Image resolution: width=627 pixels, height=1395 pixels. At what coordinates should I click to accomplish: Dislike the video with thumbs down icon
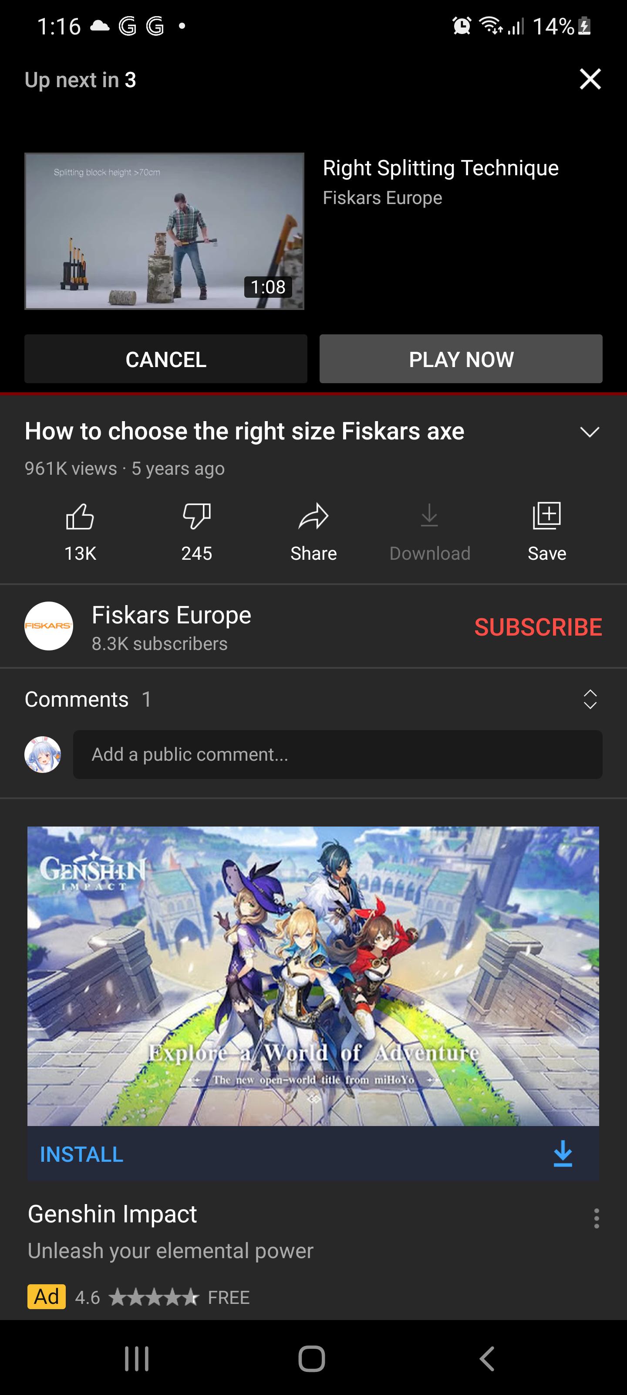click(x=196, y=516)
